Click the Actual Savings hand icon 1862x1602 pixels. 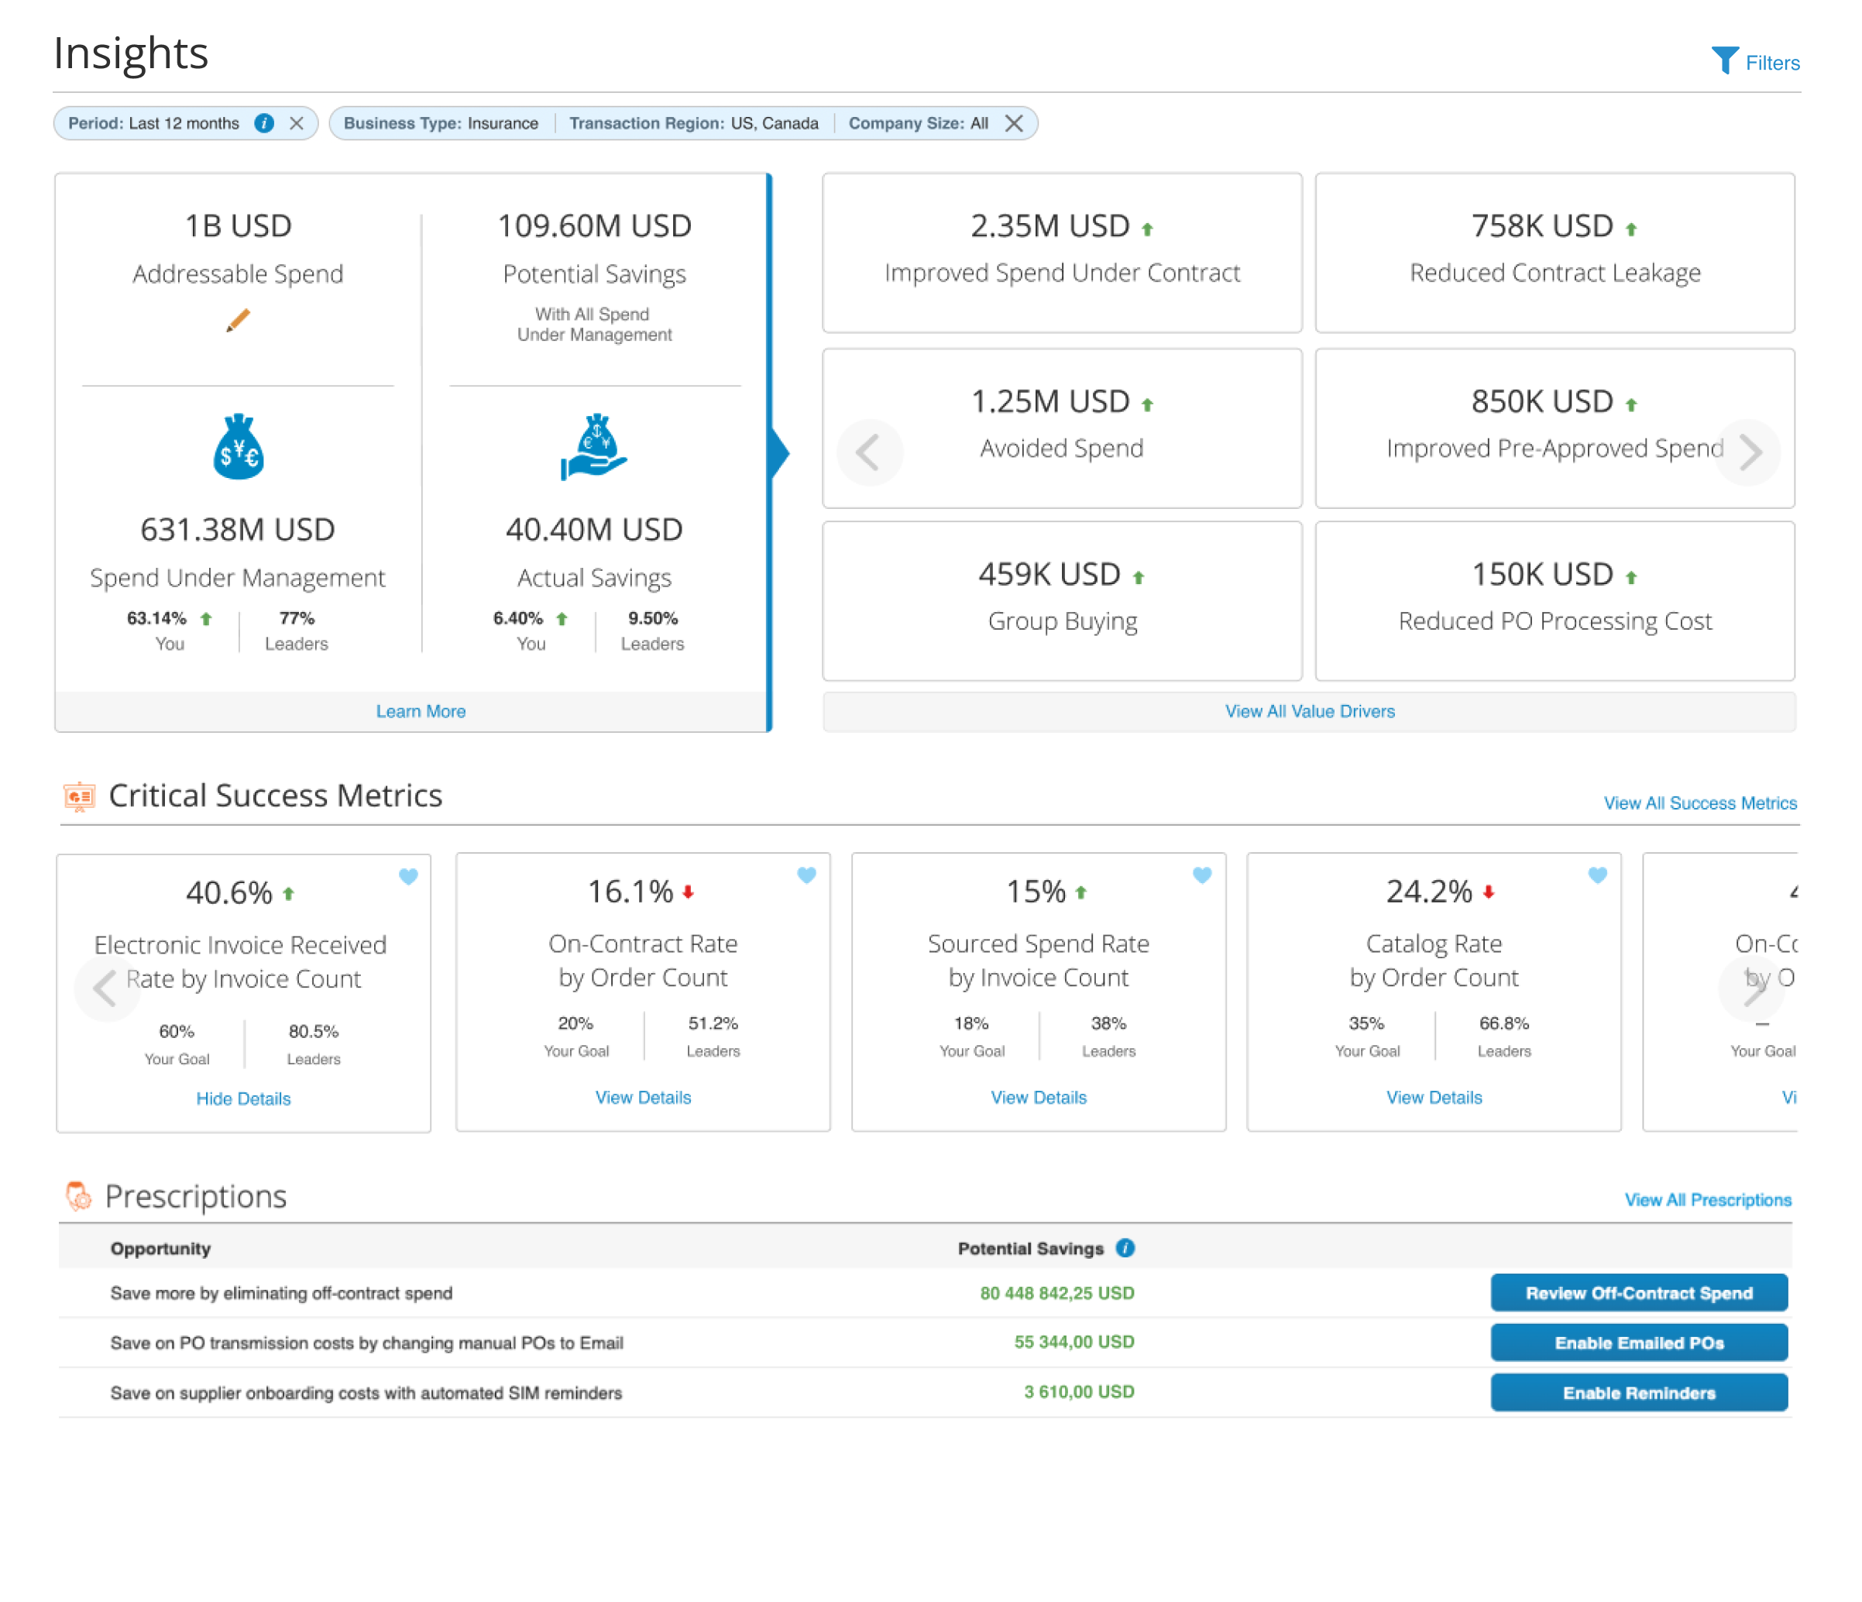(x=594, y=447)
